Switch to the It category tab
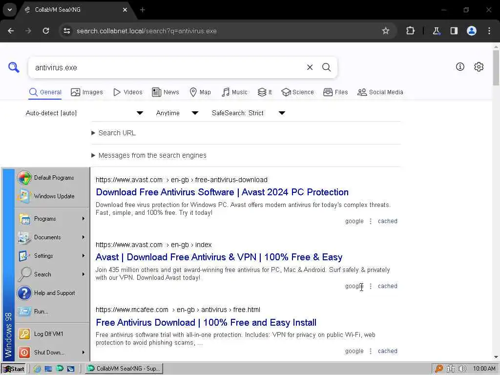Image resolution: width=500 pixels, height=375 pixels. pyautogui.click(x=265, y=92)
